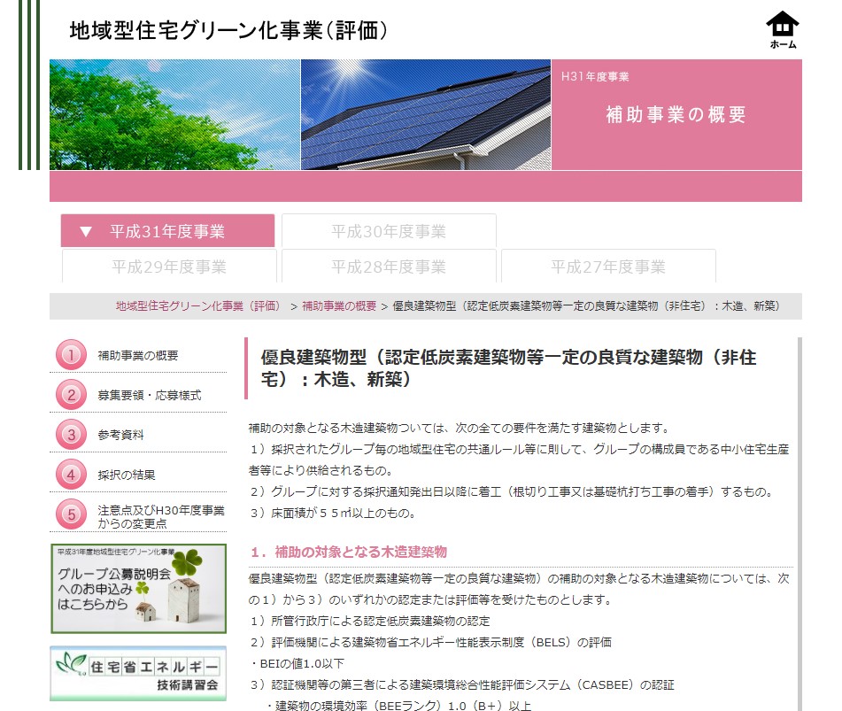The image size is (842, 711).
Task: Switch to the 平成29年度事業 tab
Action: pos(169,267)
